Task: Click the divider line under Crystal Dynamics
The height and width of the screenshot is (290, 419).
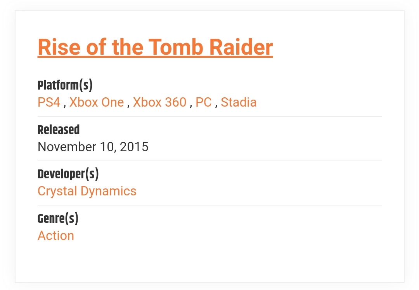Action: click(x=209, y=205)
